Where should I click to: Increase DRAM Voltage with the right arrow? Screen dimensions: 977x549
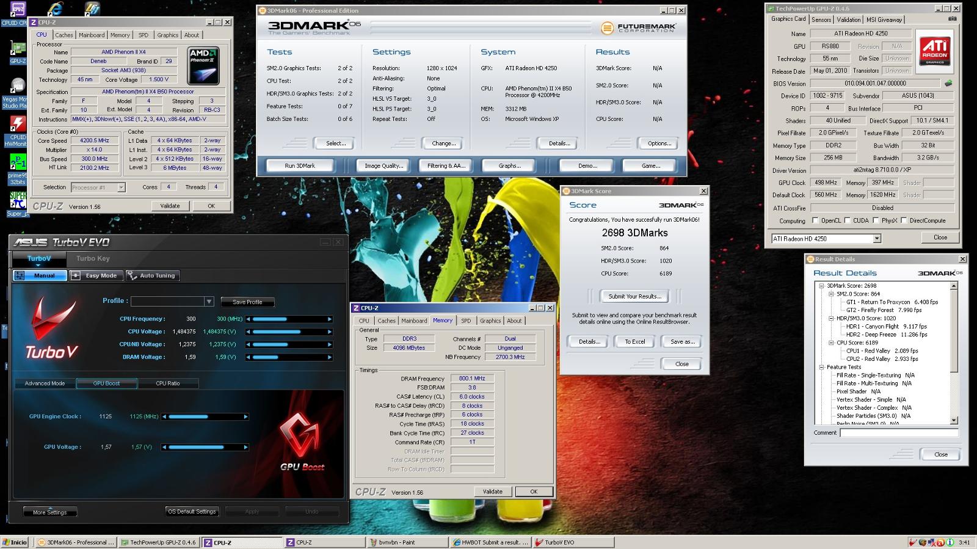click(x=330, y=357)
